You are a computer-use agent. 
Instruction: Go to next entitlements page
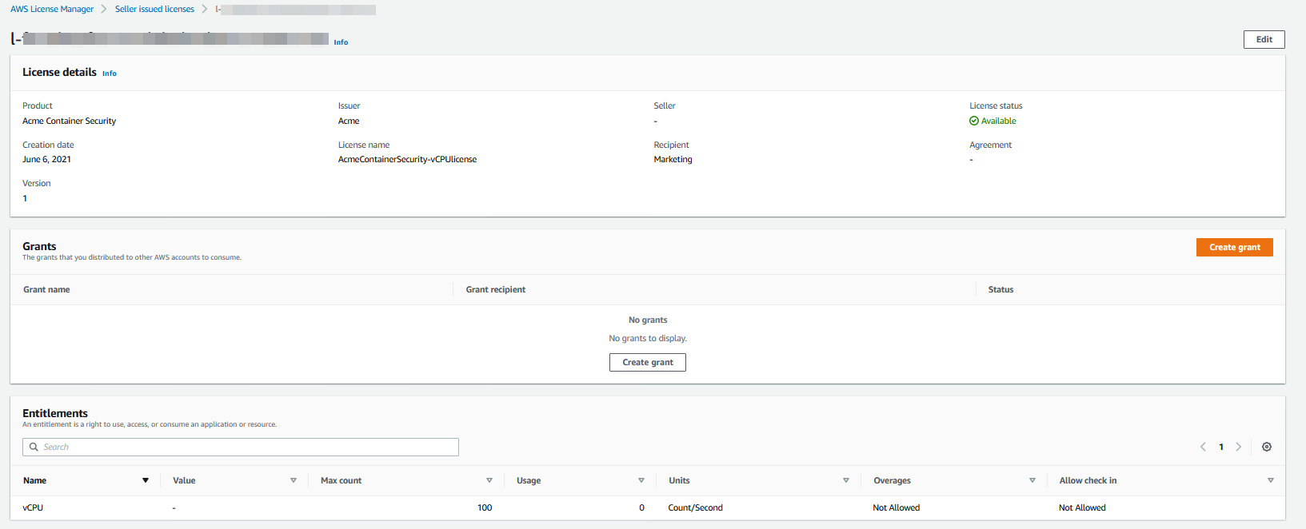click(1239, 447)
